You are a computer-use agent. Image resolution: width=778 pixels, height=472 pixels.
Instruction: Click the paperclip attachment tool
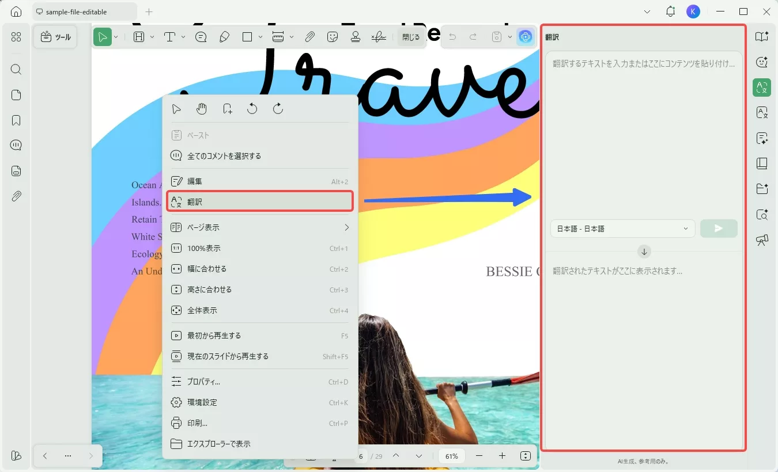(309, 36)
